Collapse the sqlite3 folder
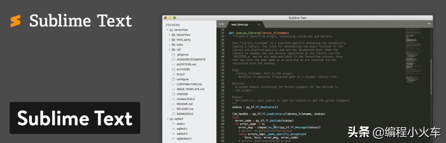The width and height of the screenshot is (446, 143). click(x=167, y=119)
